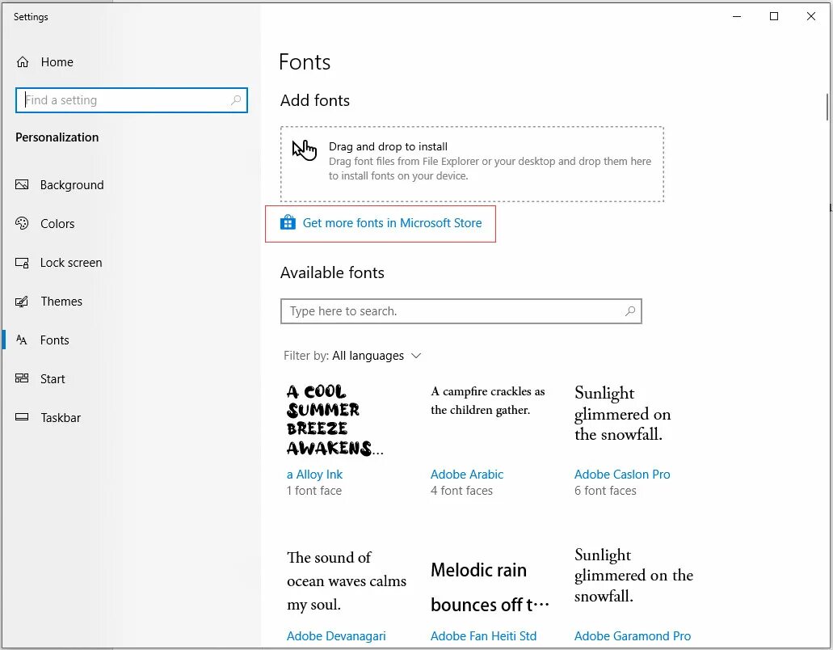Click the a Alloy Ink preview thumbnail
This screenshot has height=650, width=833.
[x=334, y=420]
